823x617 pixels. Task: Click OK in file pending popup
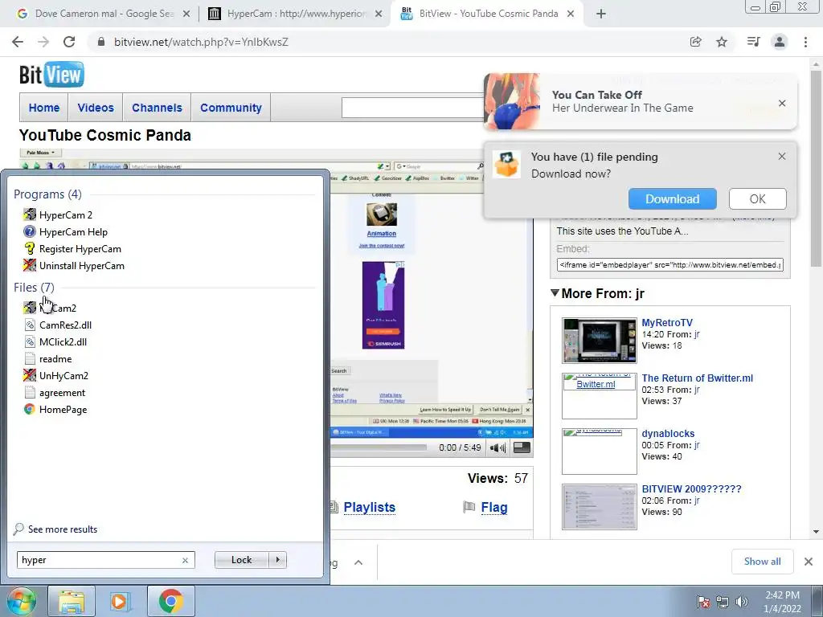(x=757, y=199)
